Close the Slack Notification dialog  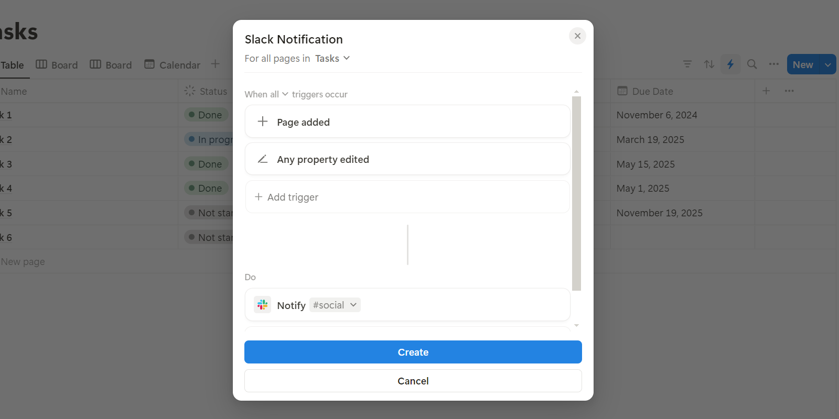pos(577,36)
